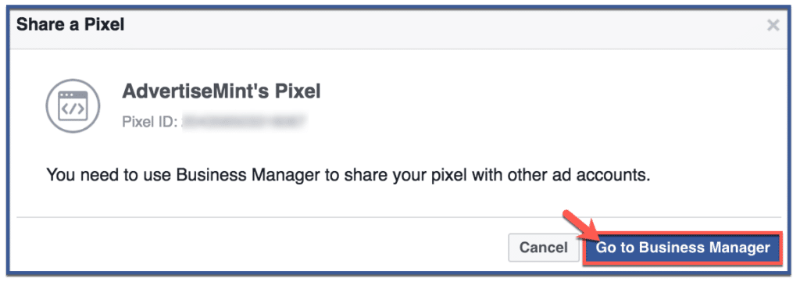Click the </> symbol inside the circular icon
Image resolution: width=800 pixels, height=289 pixels.
73,109
